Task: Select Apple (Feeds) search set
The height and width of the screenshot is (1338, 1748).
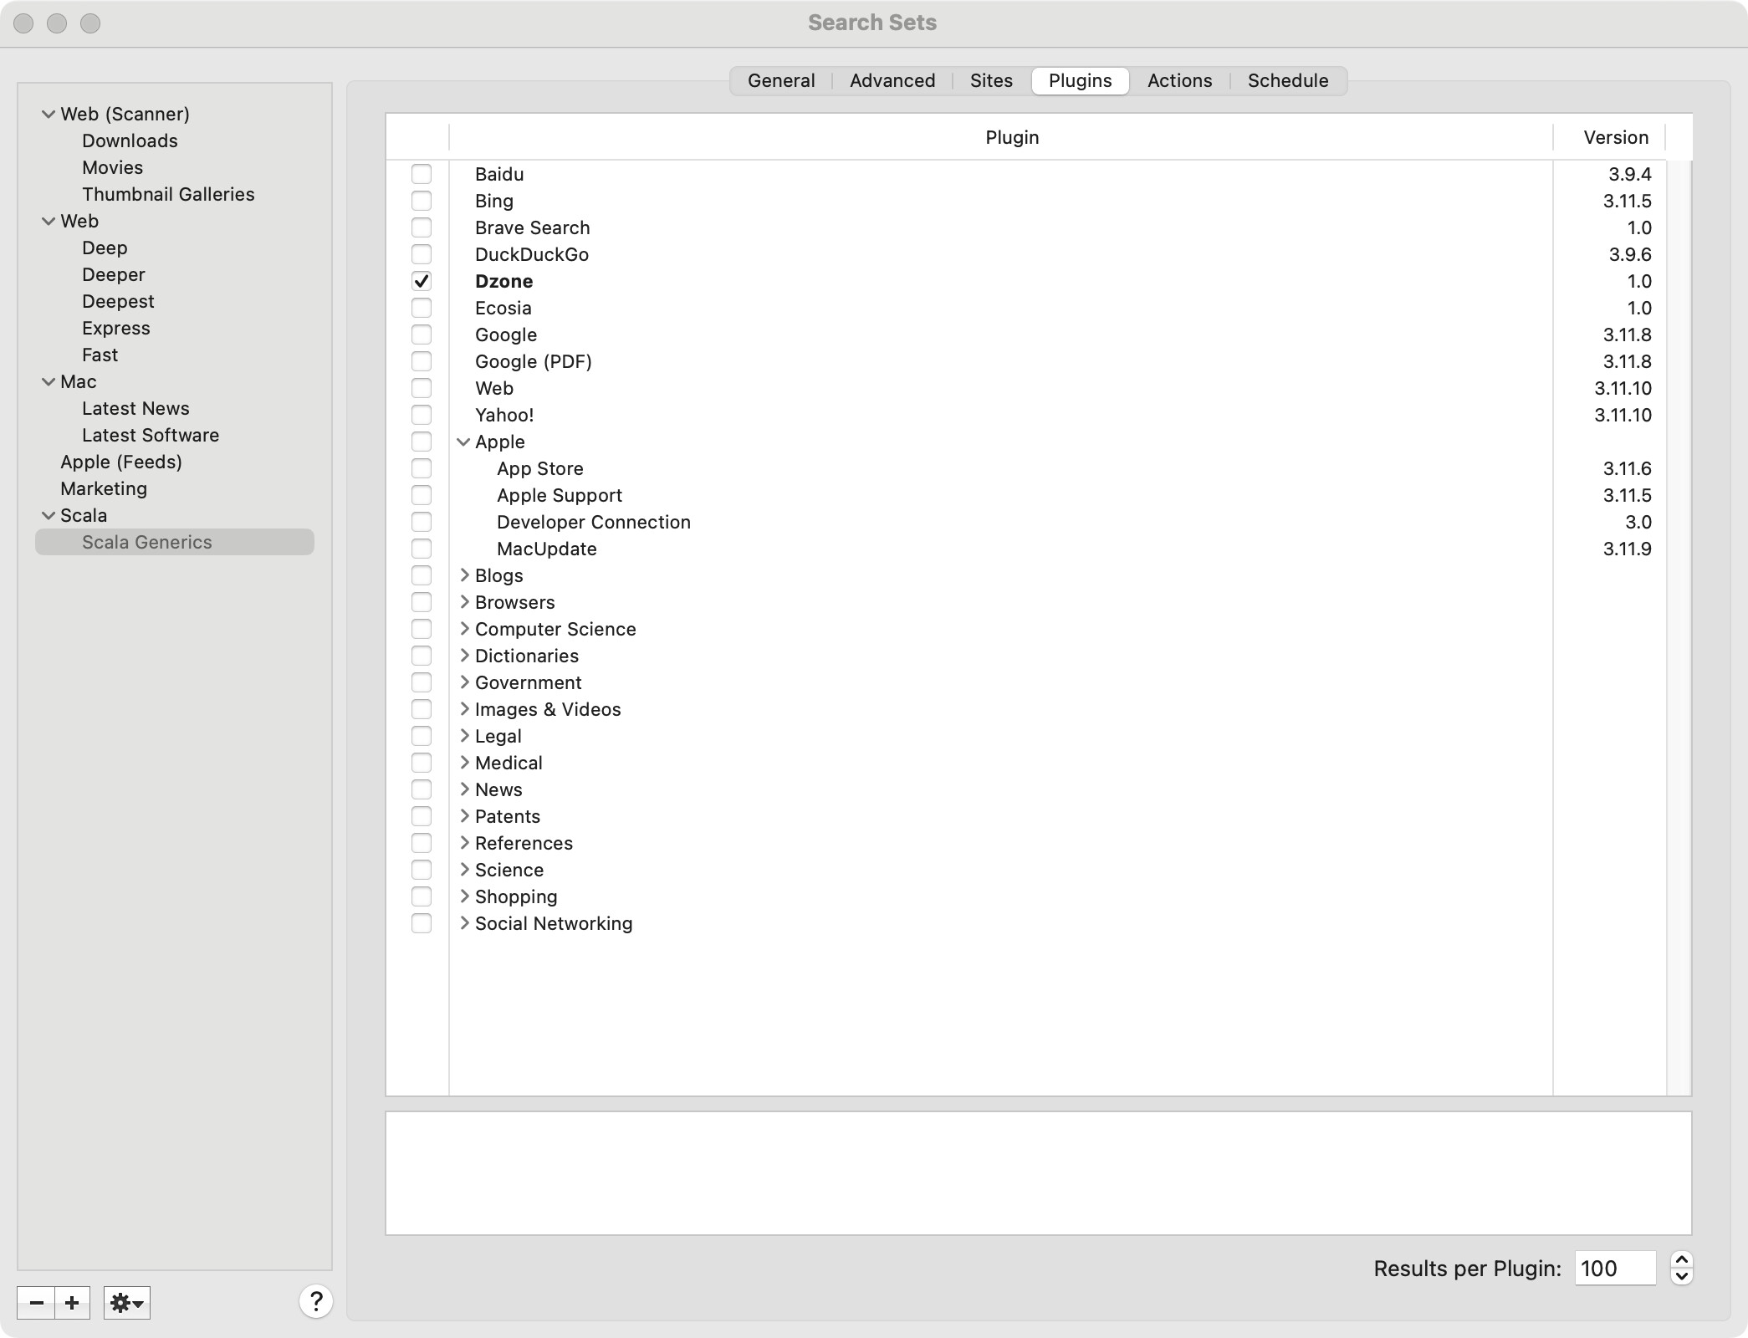Action: pos(121,462)
